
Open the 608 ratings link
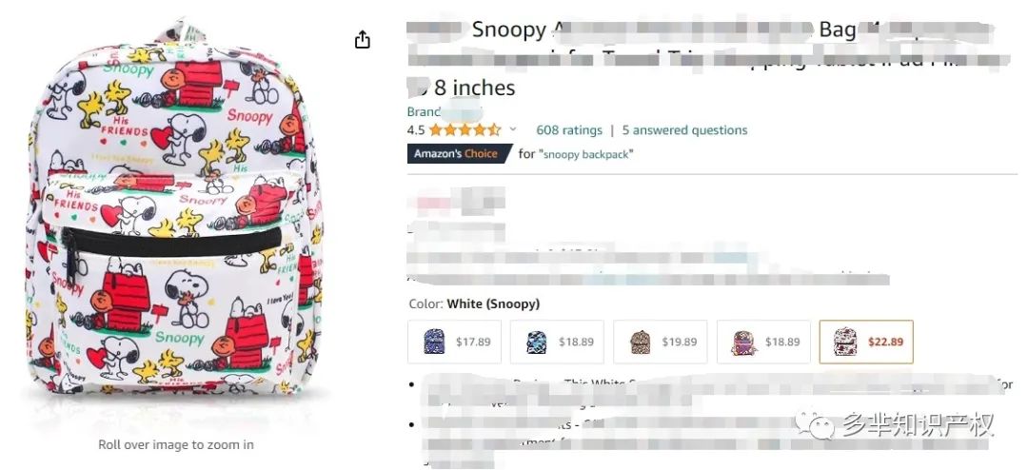(x=569, y=129)
